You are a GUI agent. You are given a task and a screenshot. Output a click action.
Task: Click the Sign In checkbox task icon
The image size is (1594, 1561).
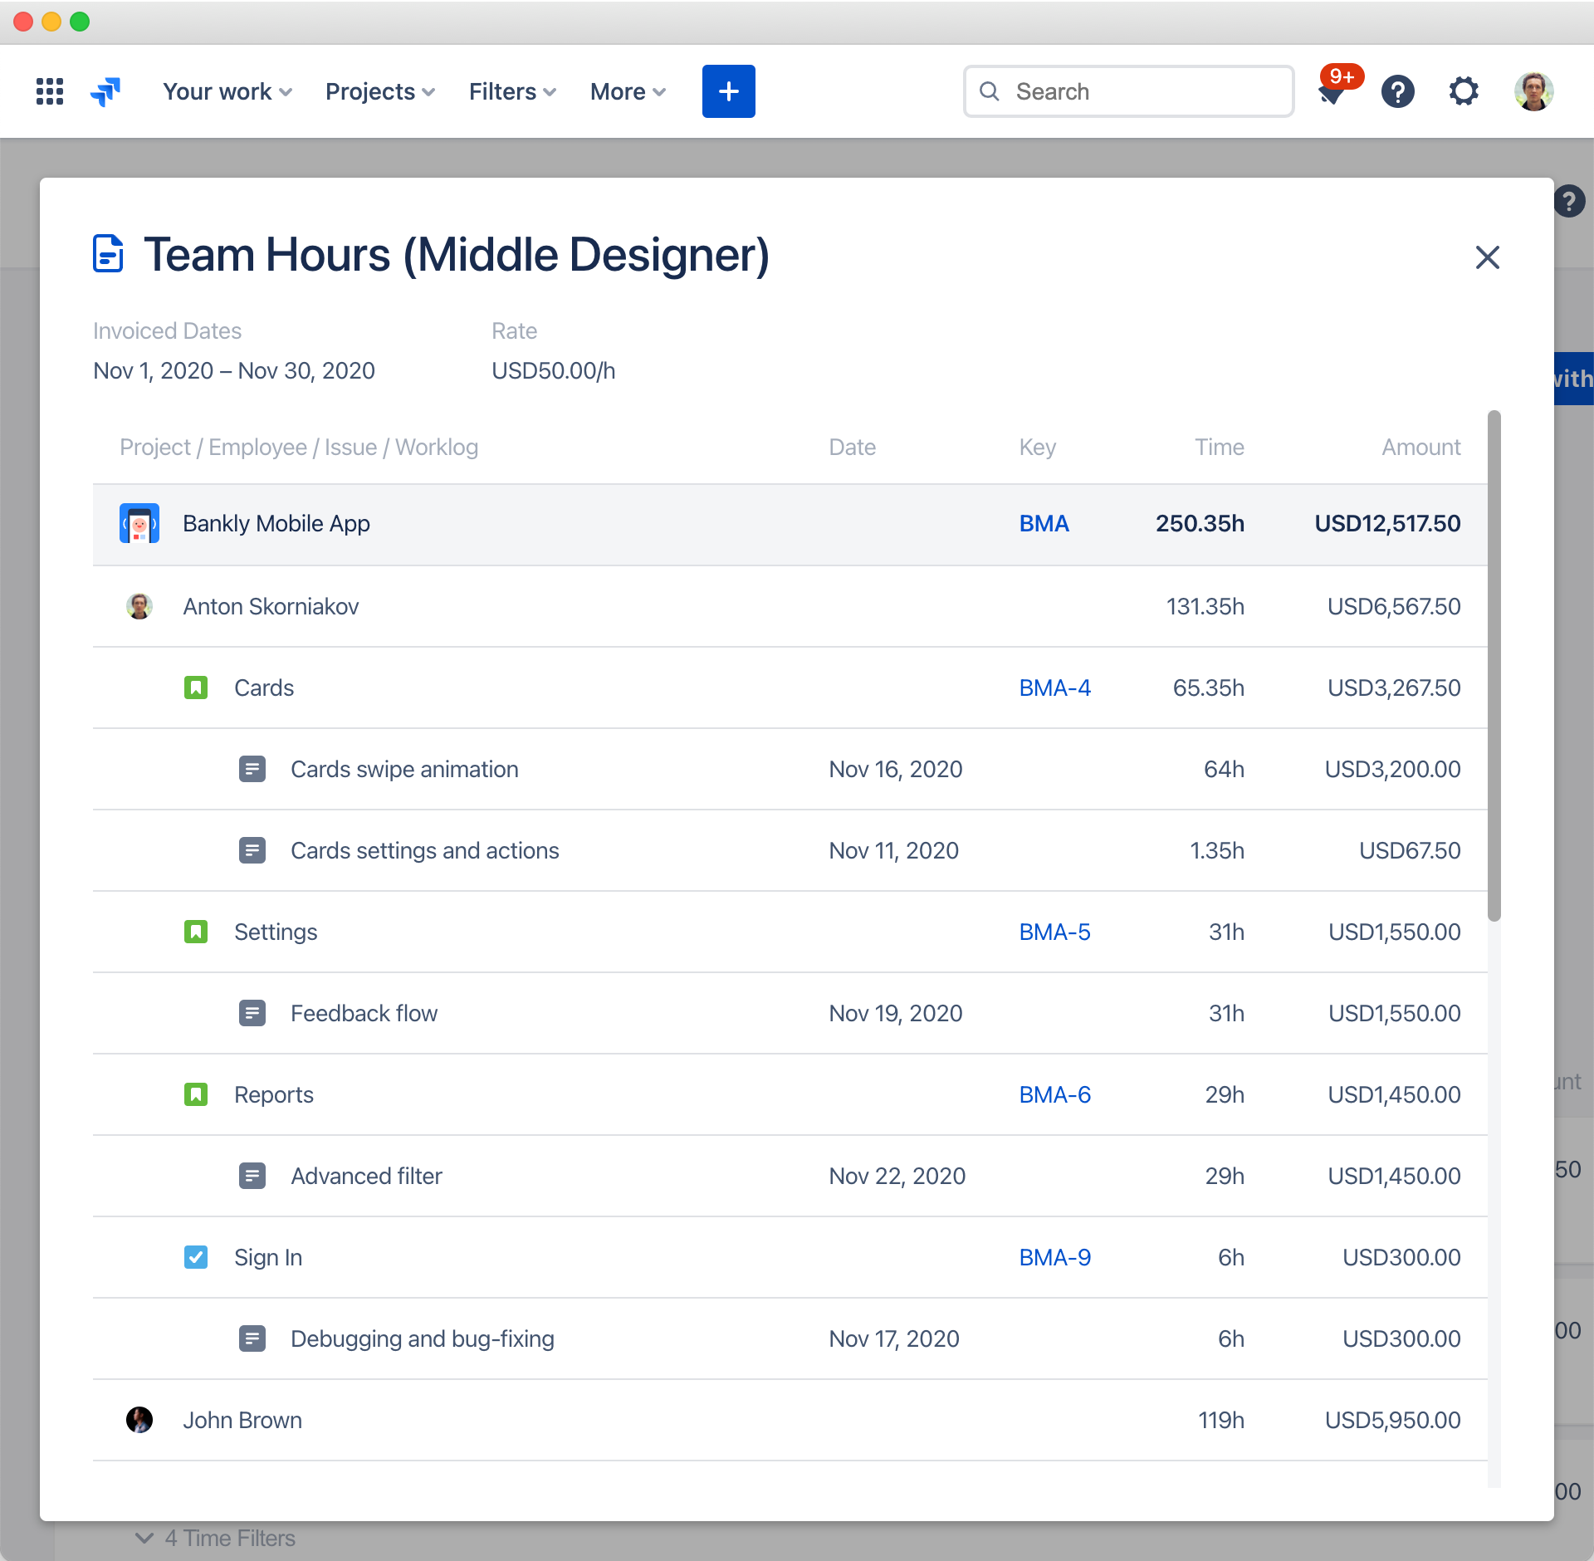tap(198, 1256)
